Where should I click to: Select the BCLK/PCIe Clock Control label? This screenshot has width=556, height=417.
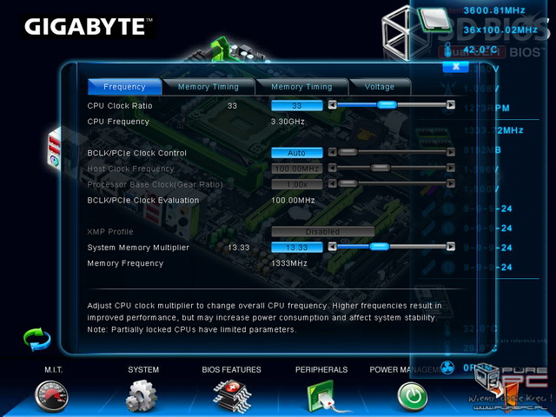137,153
